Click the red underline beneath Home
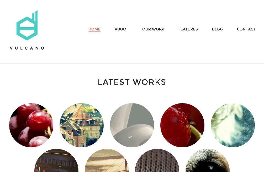Image resolution: width=264 pixels, height=172 pixels. (x=94, y=31)
